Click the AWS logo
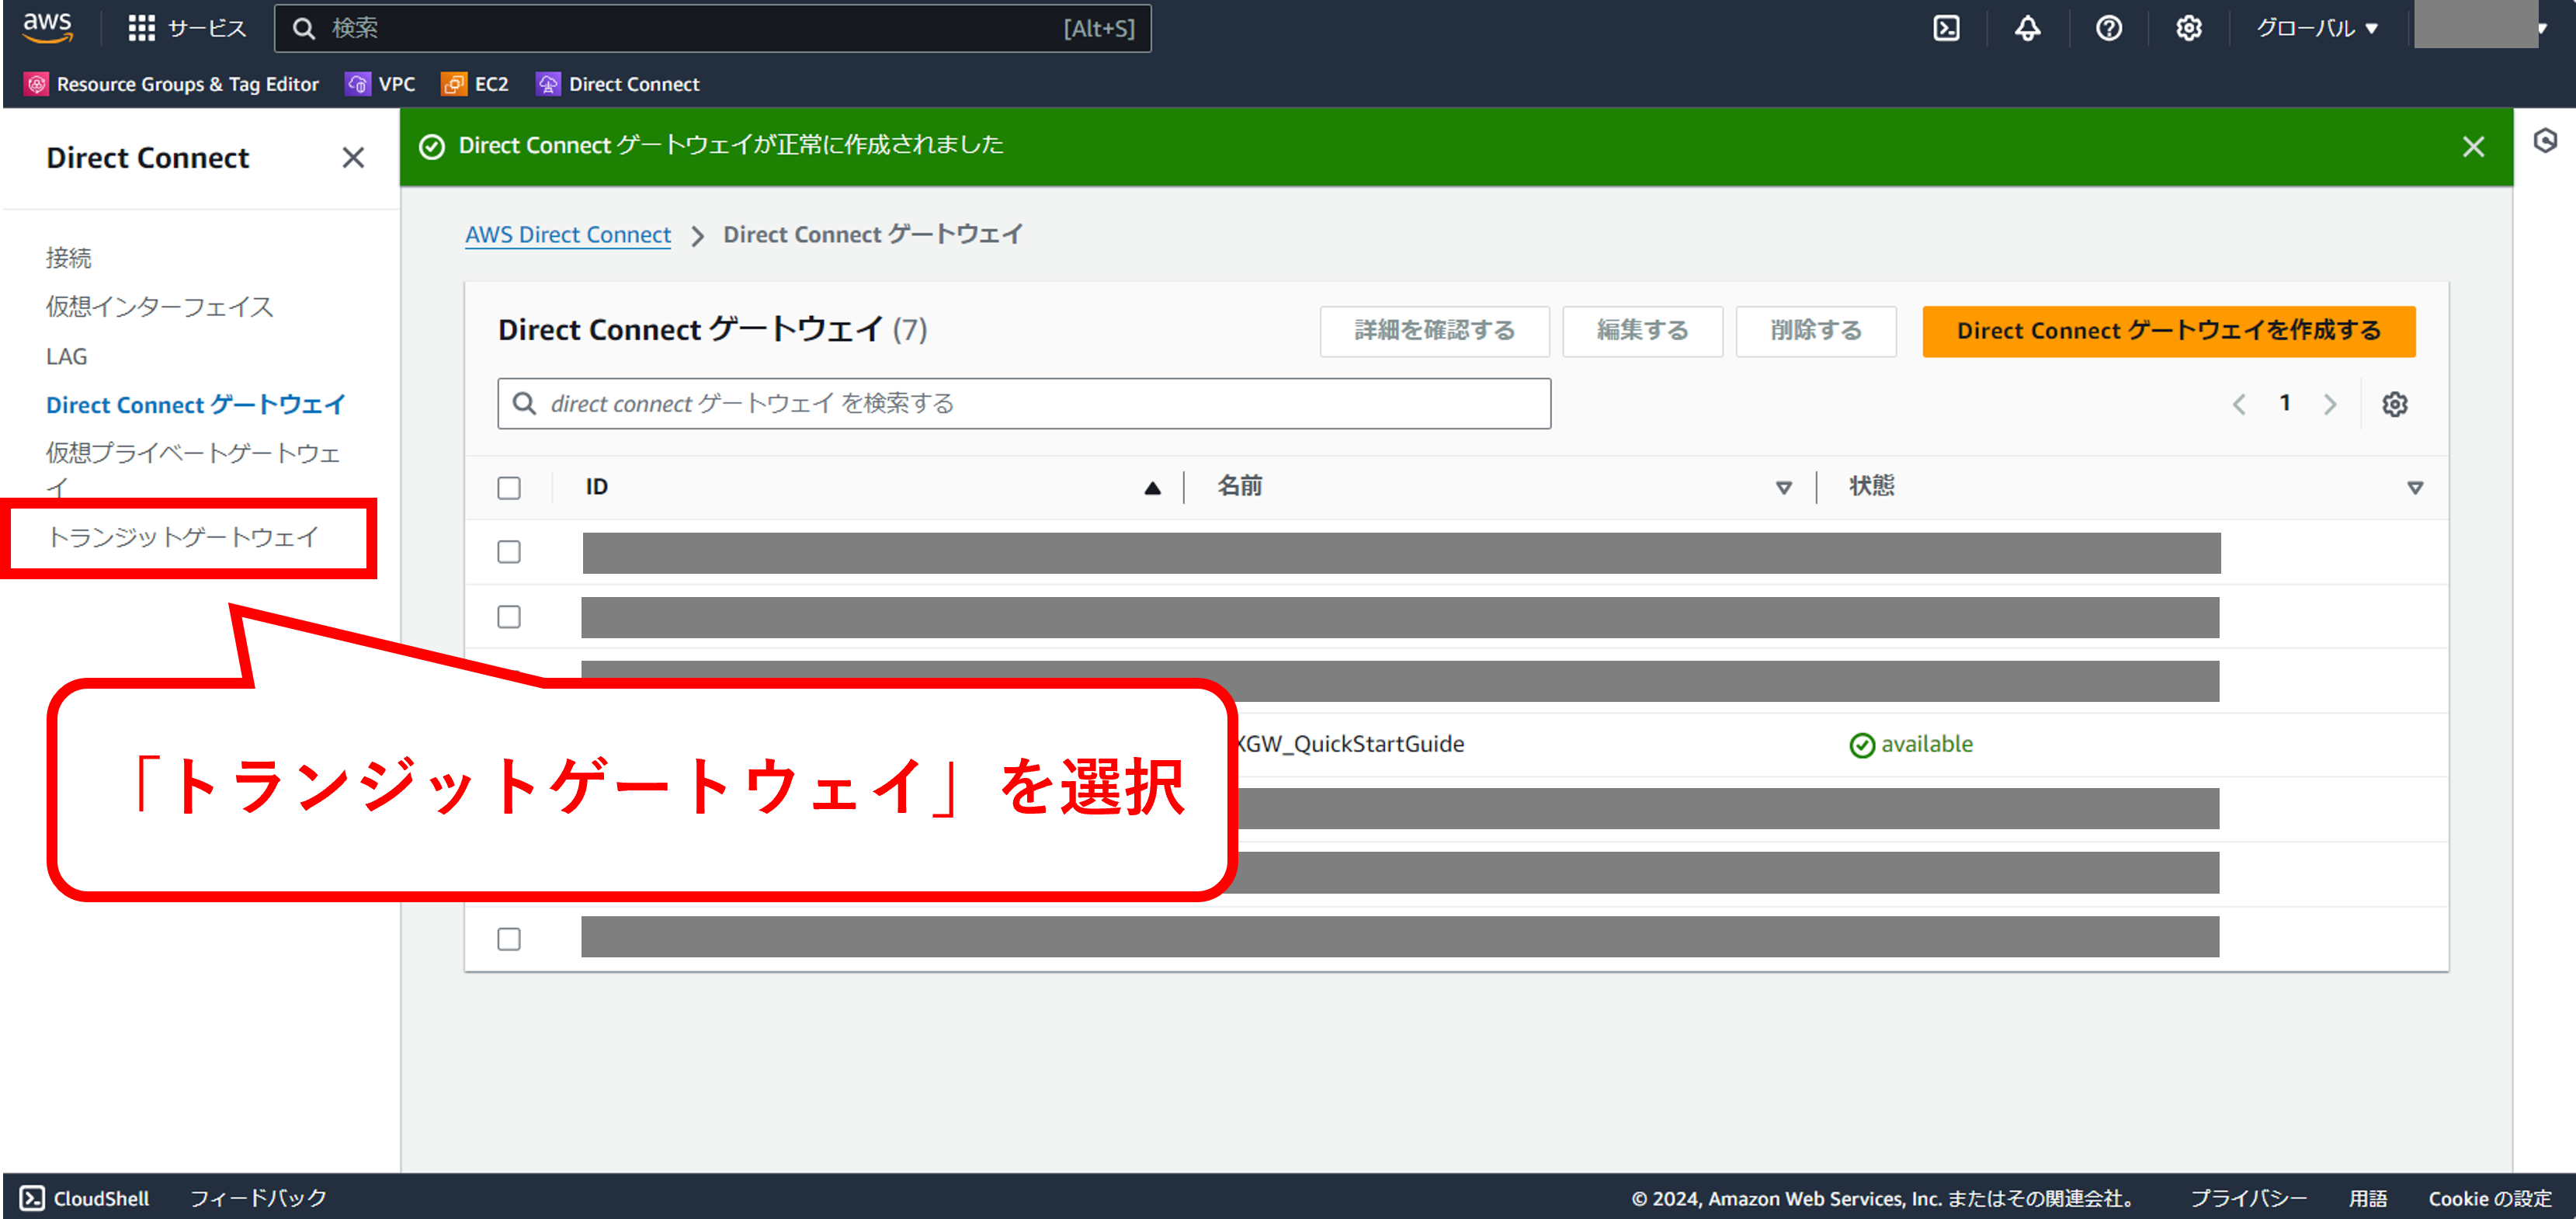2576x1219 pixels. [x=47, y=27]
